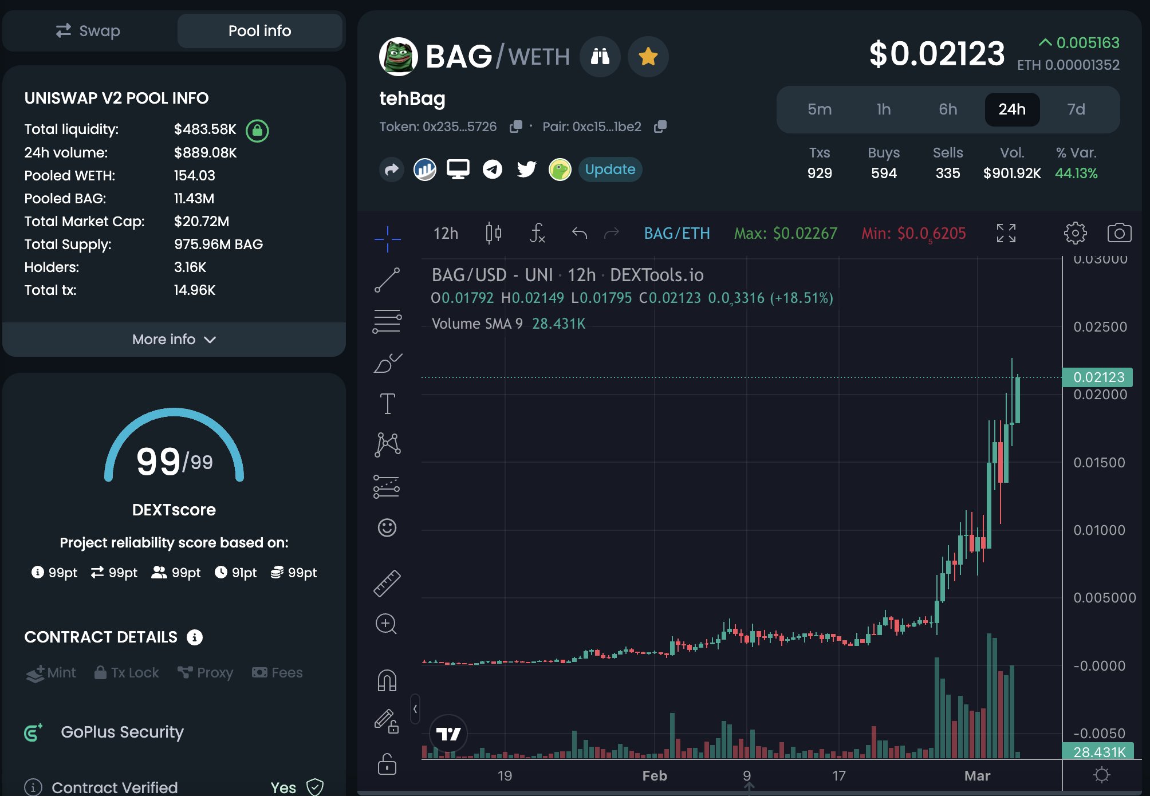Click the share arrow icon
1150x796 pixels.
coord(392,170)
